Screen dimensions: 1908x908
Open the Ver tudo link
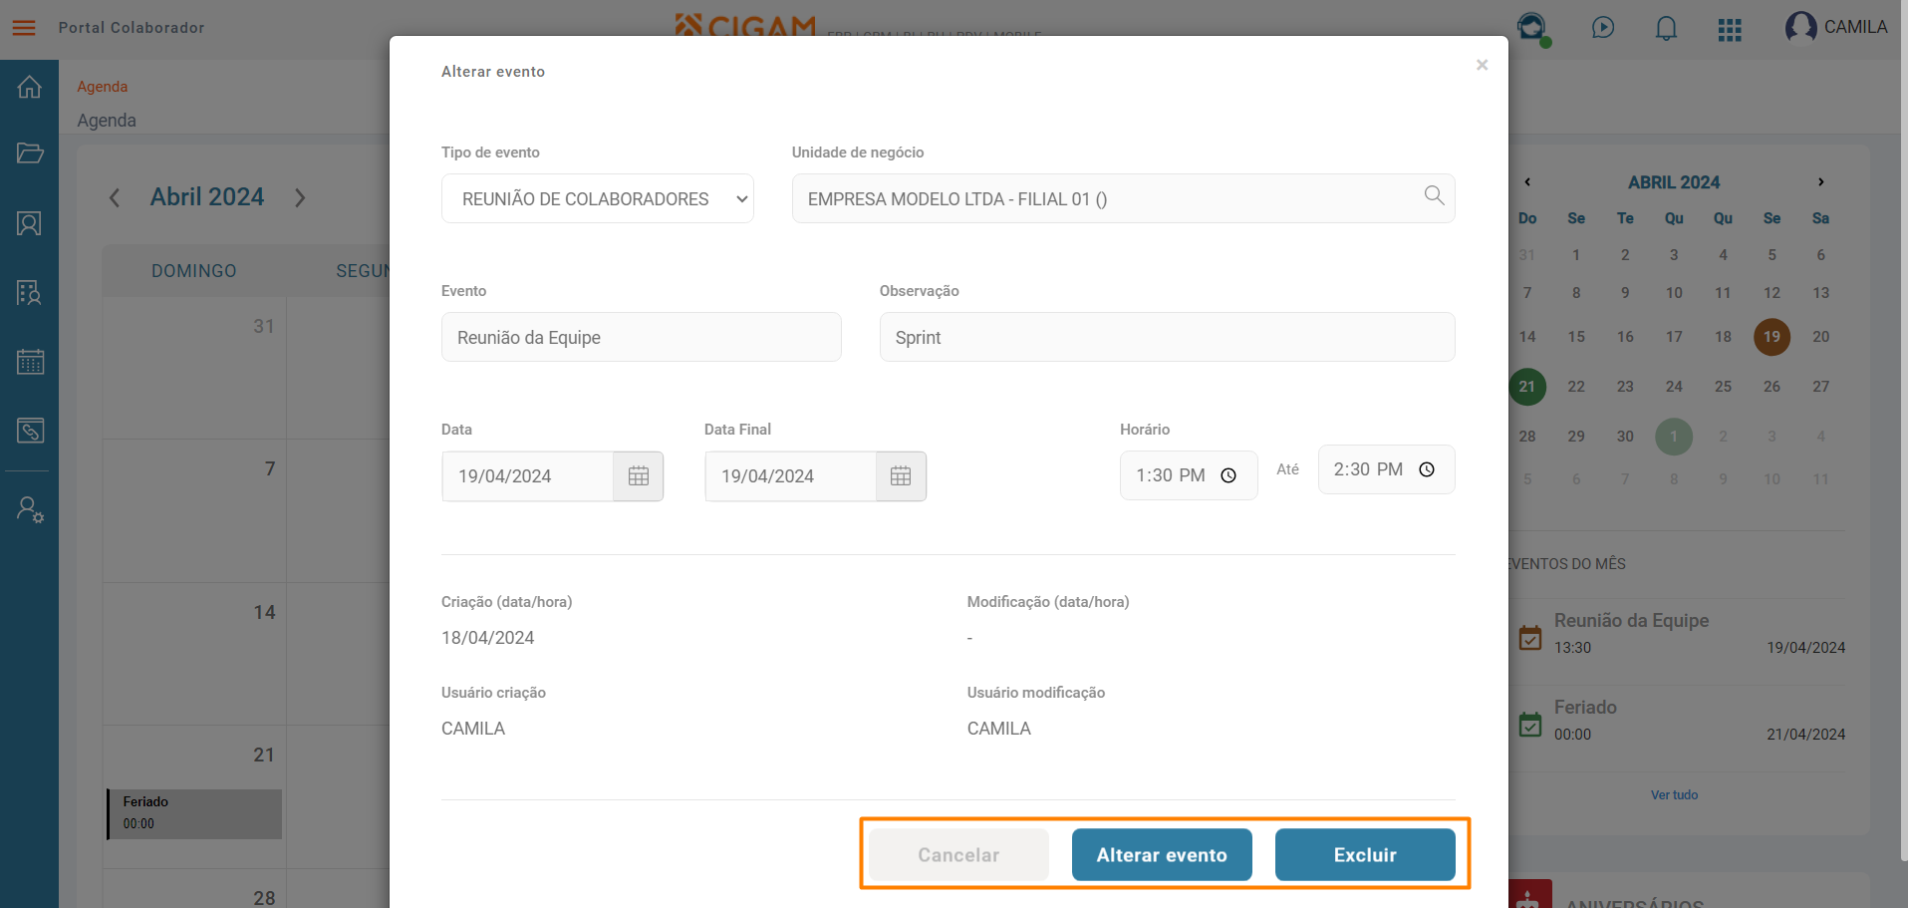1674,795
